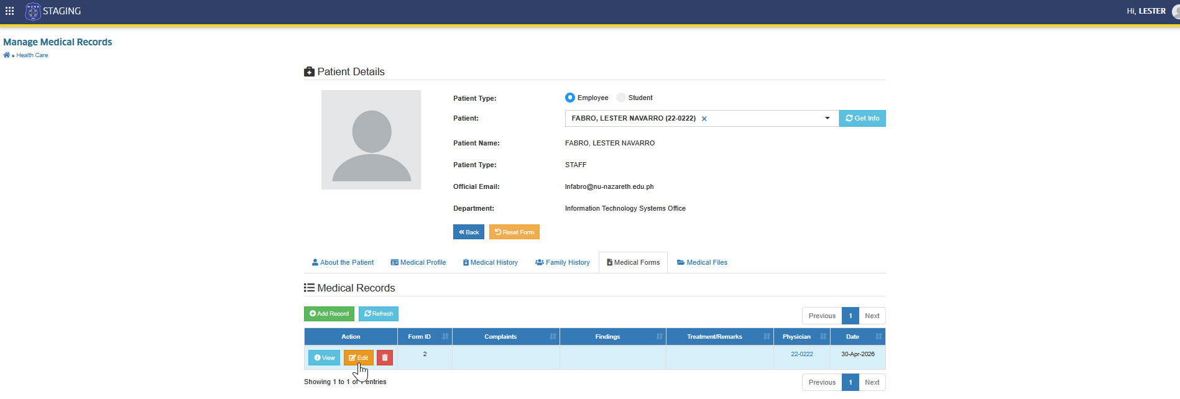Click the Reset Form button

(x=514, y=232)
